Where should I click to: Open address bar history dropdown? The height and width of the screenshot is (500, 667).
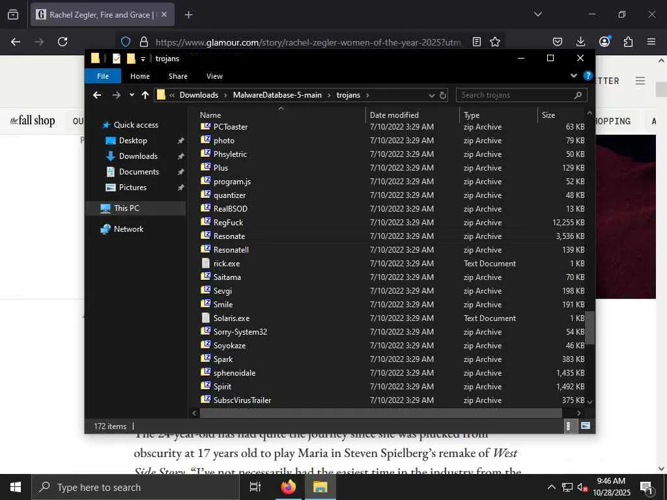point(431,95)
